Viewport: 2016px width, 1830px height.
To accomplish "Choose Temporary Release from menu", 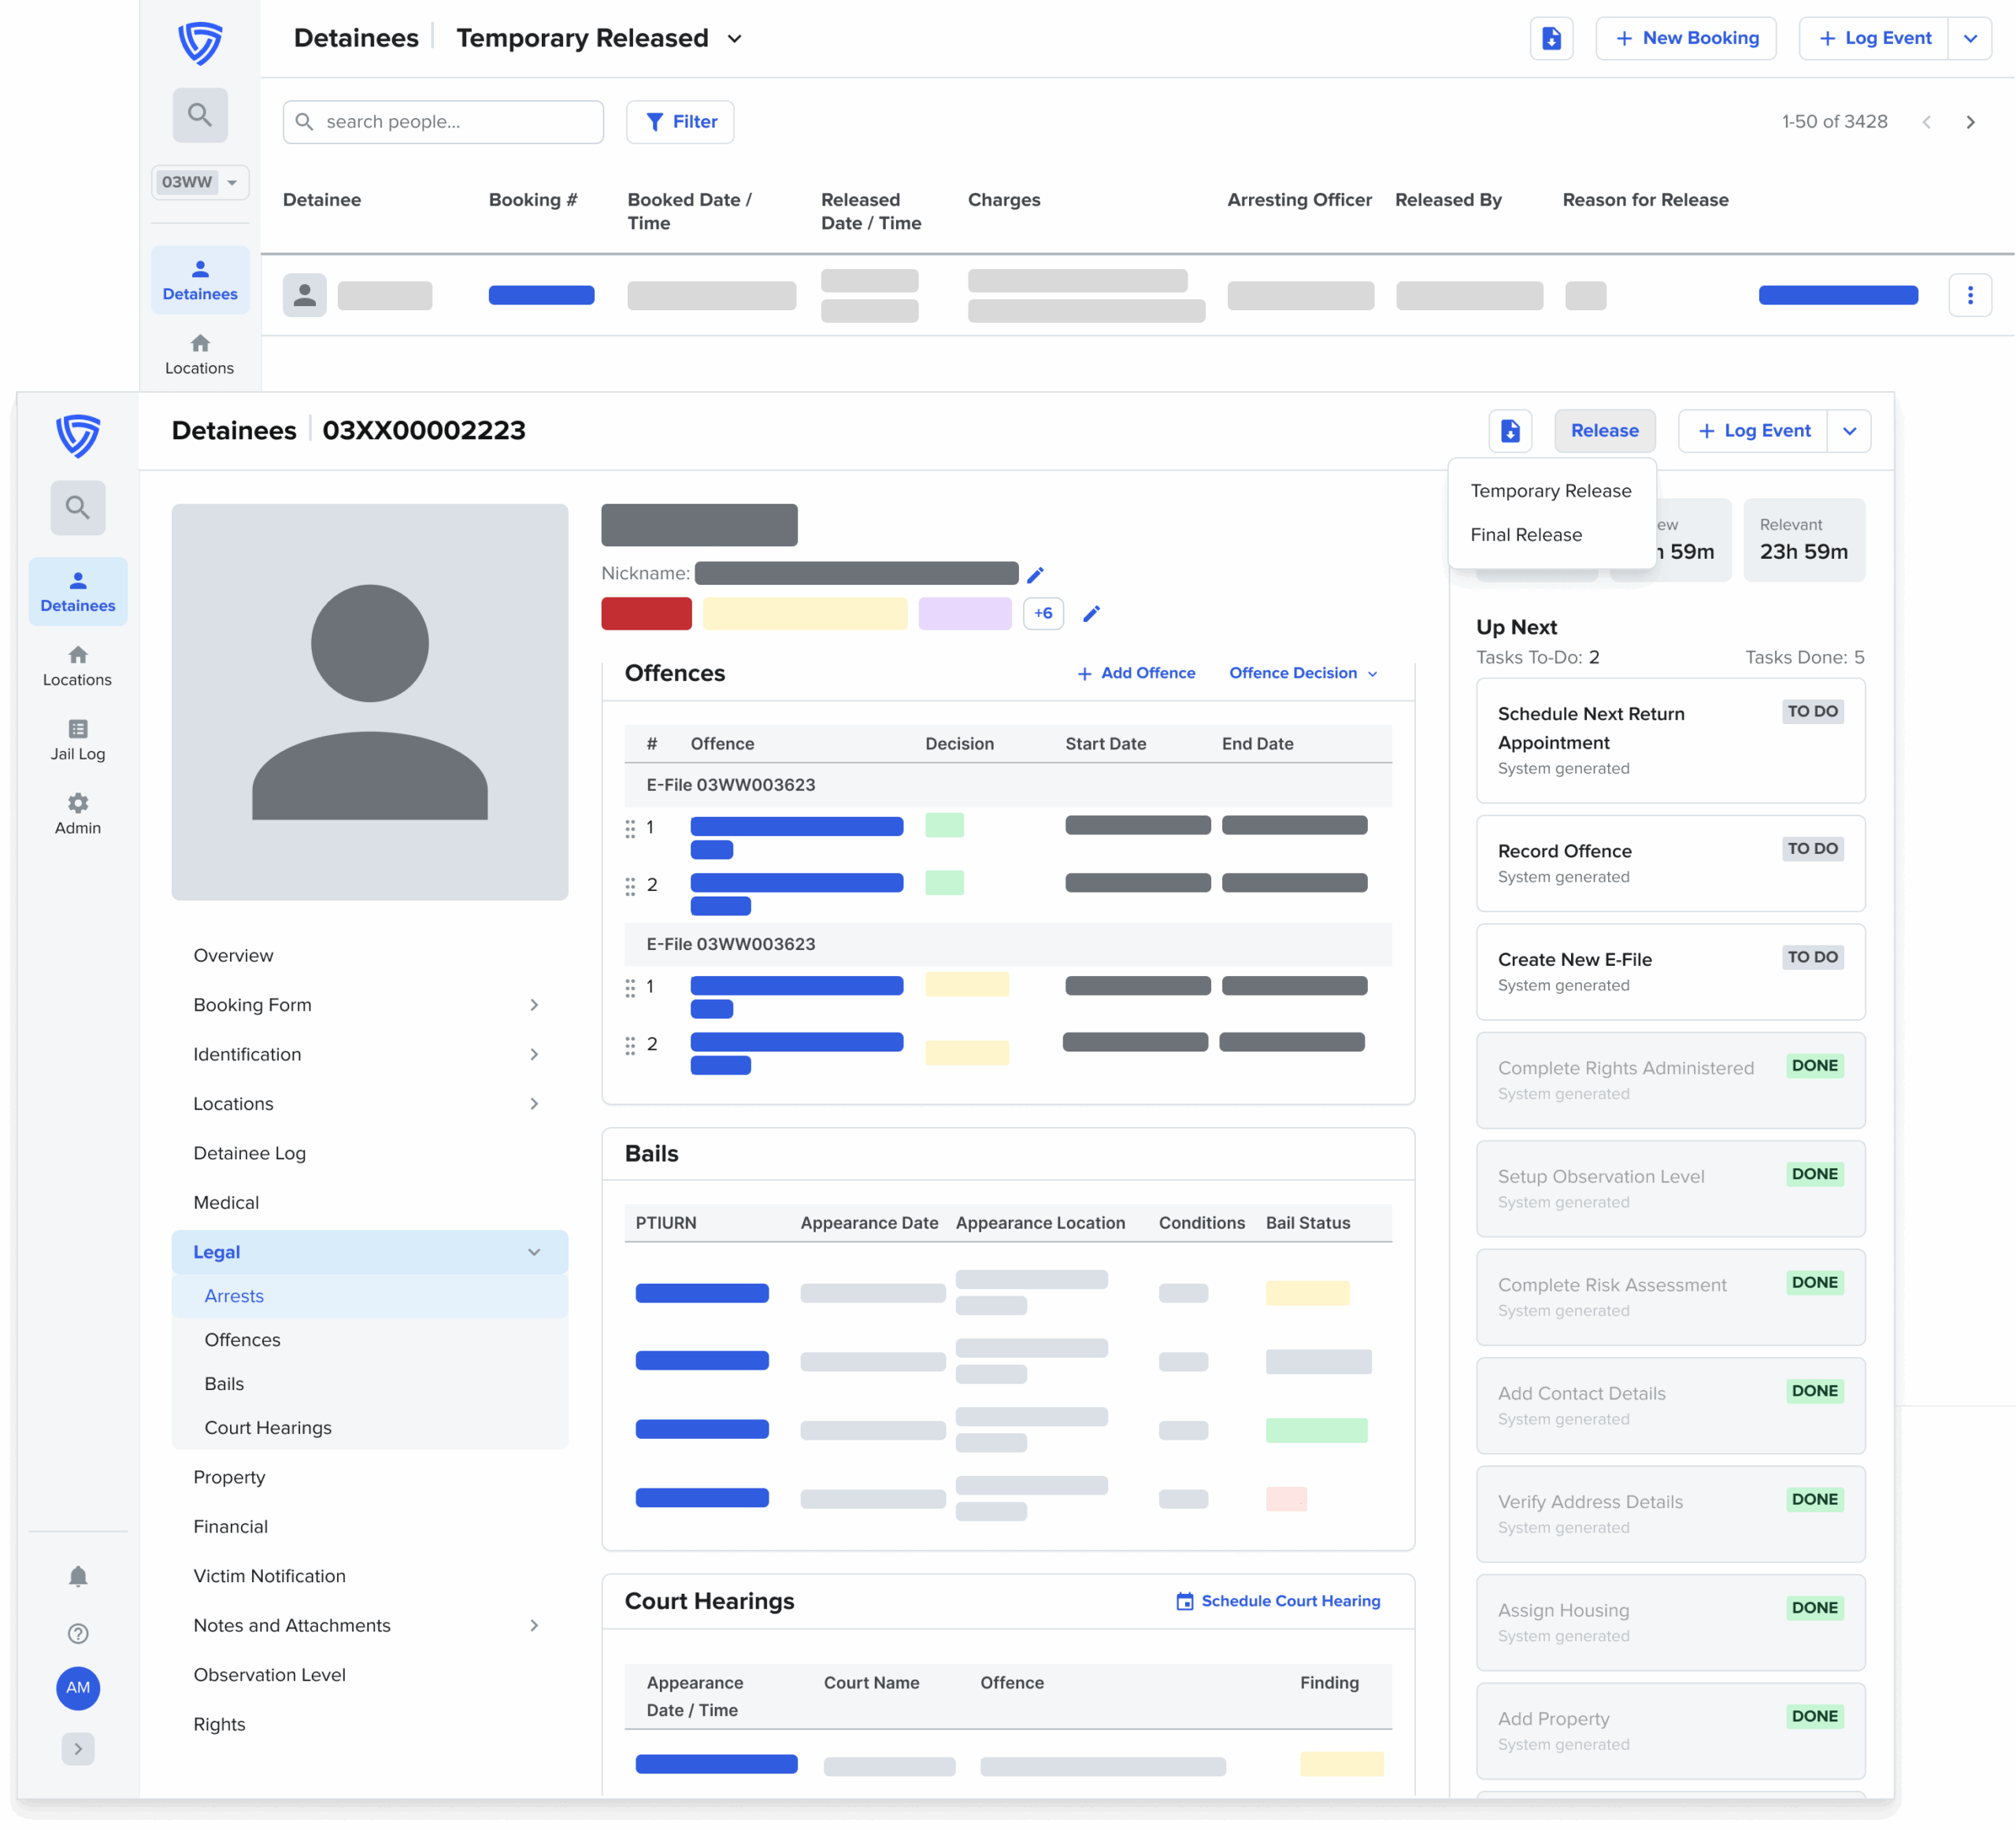I will coord(1550,490).
